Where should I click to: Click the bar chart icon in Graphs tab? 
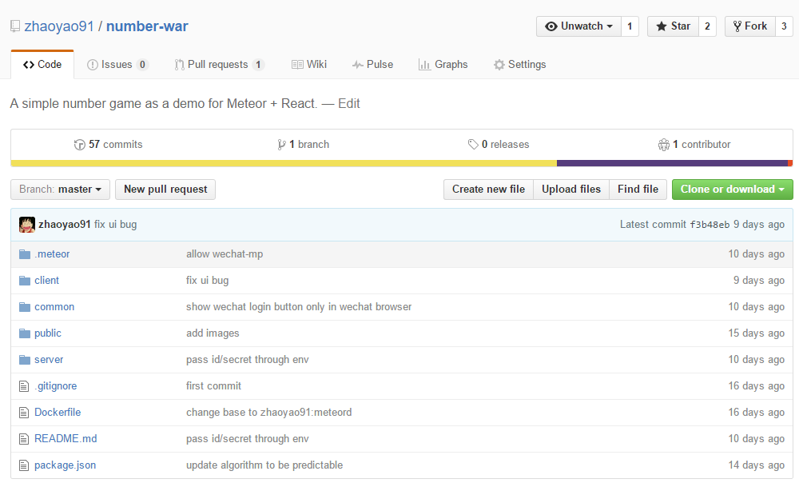424,65
